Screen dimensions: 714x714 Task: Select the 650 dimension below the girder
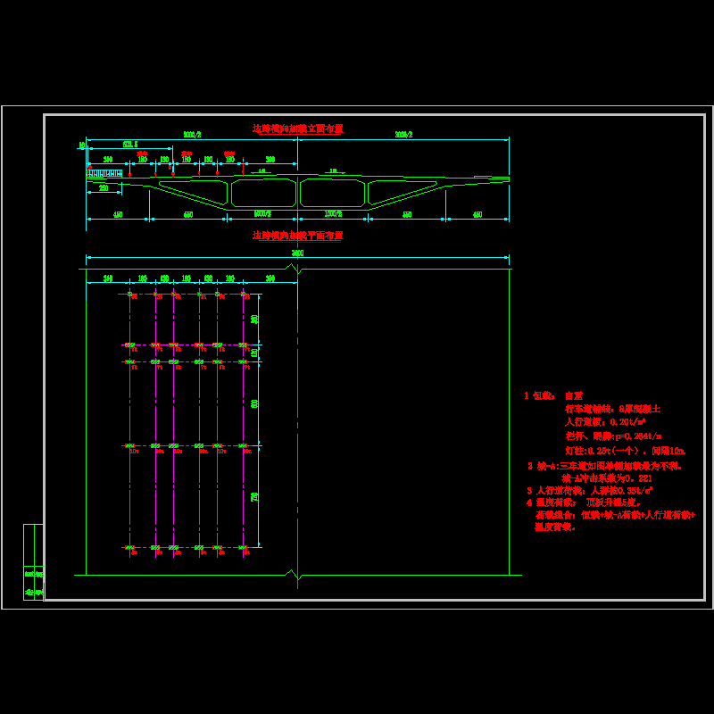[187, 214]
